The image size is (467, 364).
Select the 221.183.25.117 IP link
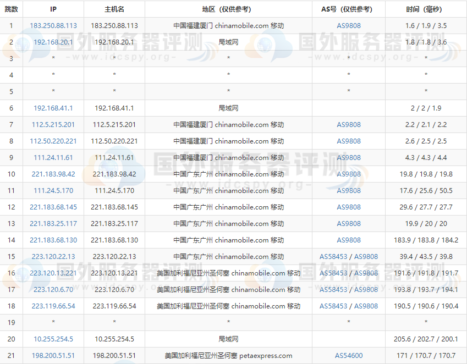point(53,224)
